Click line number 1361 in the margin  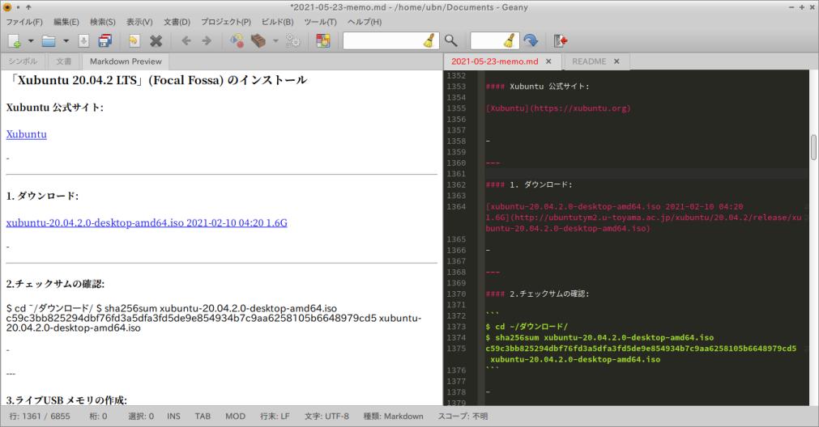pyautogui.click(x=456, y=174)
